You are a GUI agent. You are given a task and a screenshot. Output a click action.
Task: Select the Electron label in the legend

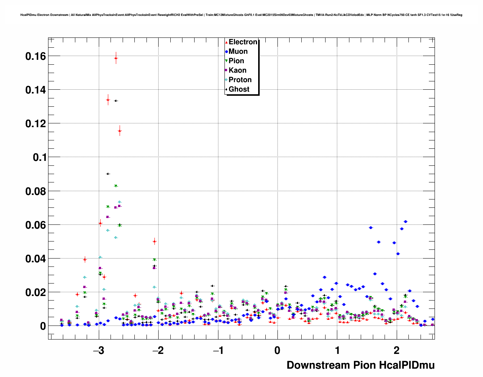tap(243, 42)
